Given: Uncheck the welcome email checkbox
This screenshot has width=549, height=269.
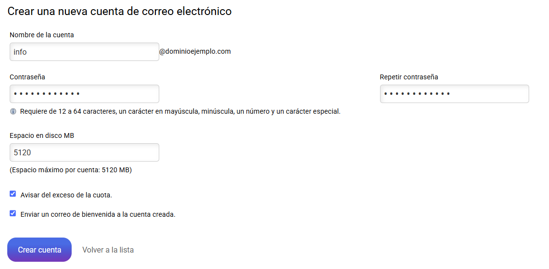Looking at the screenshot, I should tap(13, 213).
